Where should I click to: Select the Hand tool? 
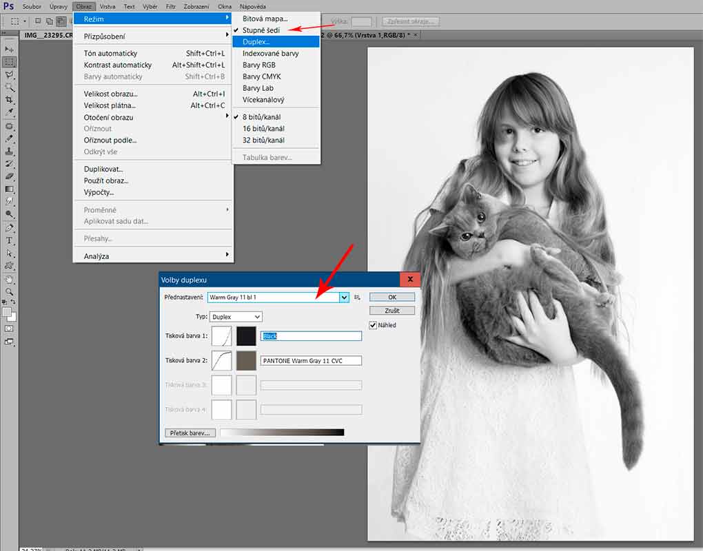[x=10, y=280]
